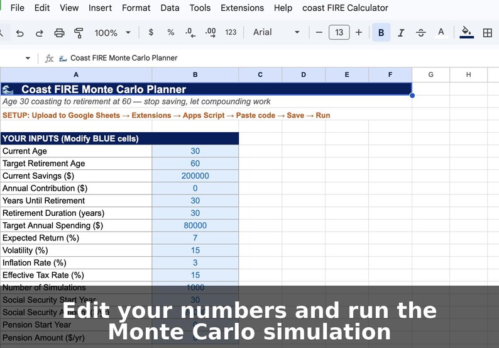Select the Target Annual Spending value 80000
The height and width of the screenshot is (348, 499).
coord(195,226)
